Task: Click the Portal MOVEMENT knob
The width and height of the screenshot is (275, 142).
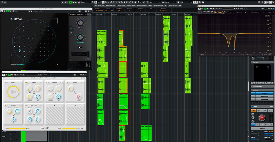Action: coord(80,37)
